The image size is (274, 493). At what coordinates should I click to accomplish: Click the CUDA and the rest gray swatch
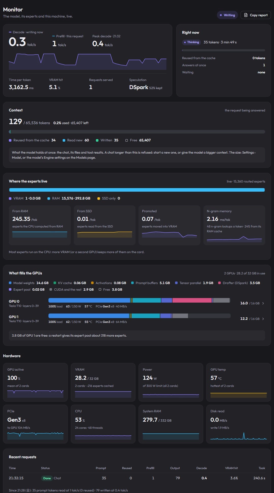coord(51,289)
